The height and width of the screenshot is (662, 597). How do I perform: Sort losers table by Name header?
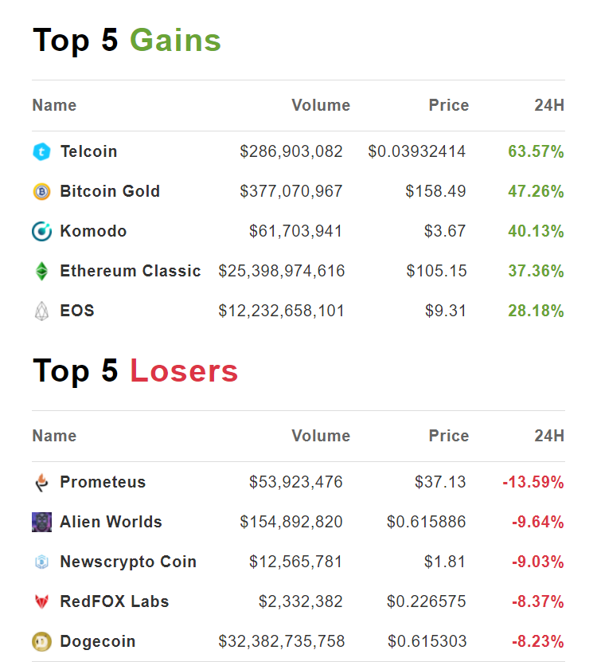(x=54, y=436)
